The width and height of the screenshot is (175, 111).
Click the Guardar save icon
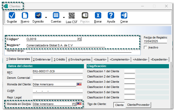click(x=12, y=16)
